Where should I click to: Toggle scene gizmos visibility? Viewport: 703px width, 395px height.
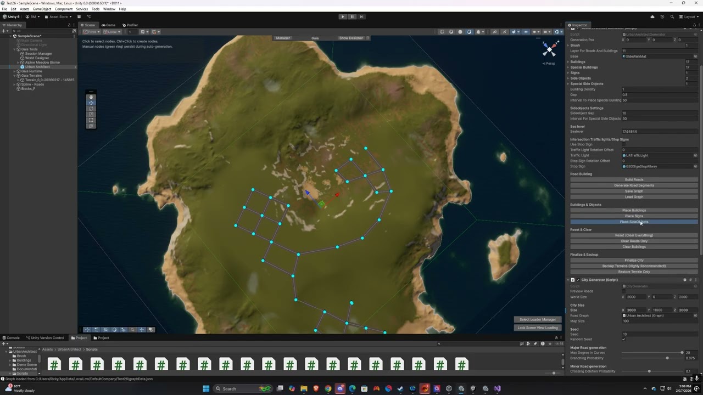[x=557, y=31]
